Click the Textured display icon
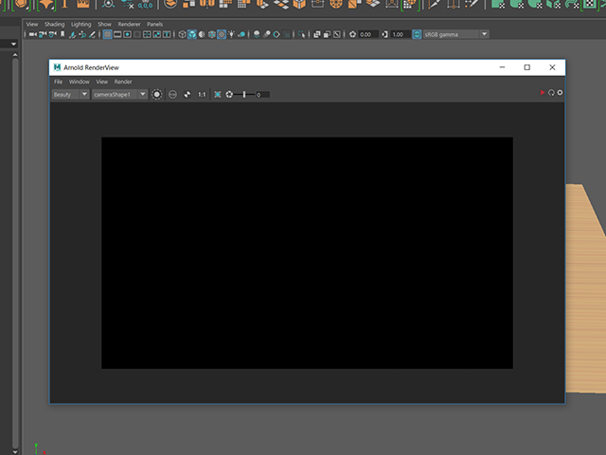 (222, 34)
